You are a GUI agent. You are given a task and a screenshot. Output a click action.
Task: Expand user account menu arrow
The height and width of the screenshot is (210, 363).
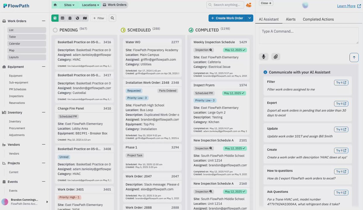tap(47, 202)
